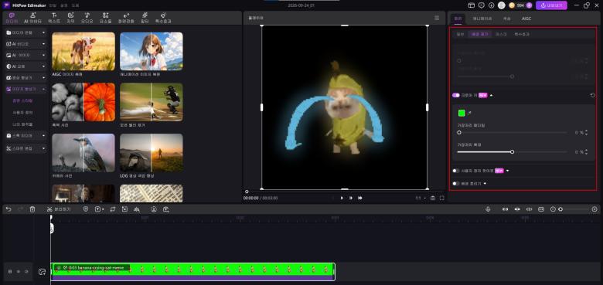This screenshot has width=603, height=285.
Task: Expand the custom cutout section arrow
Action: coord(508,171)
